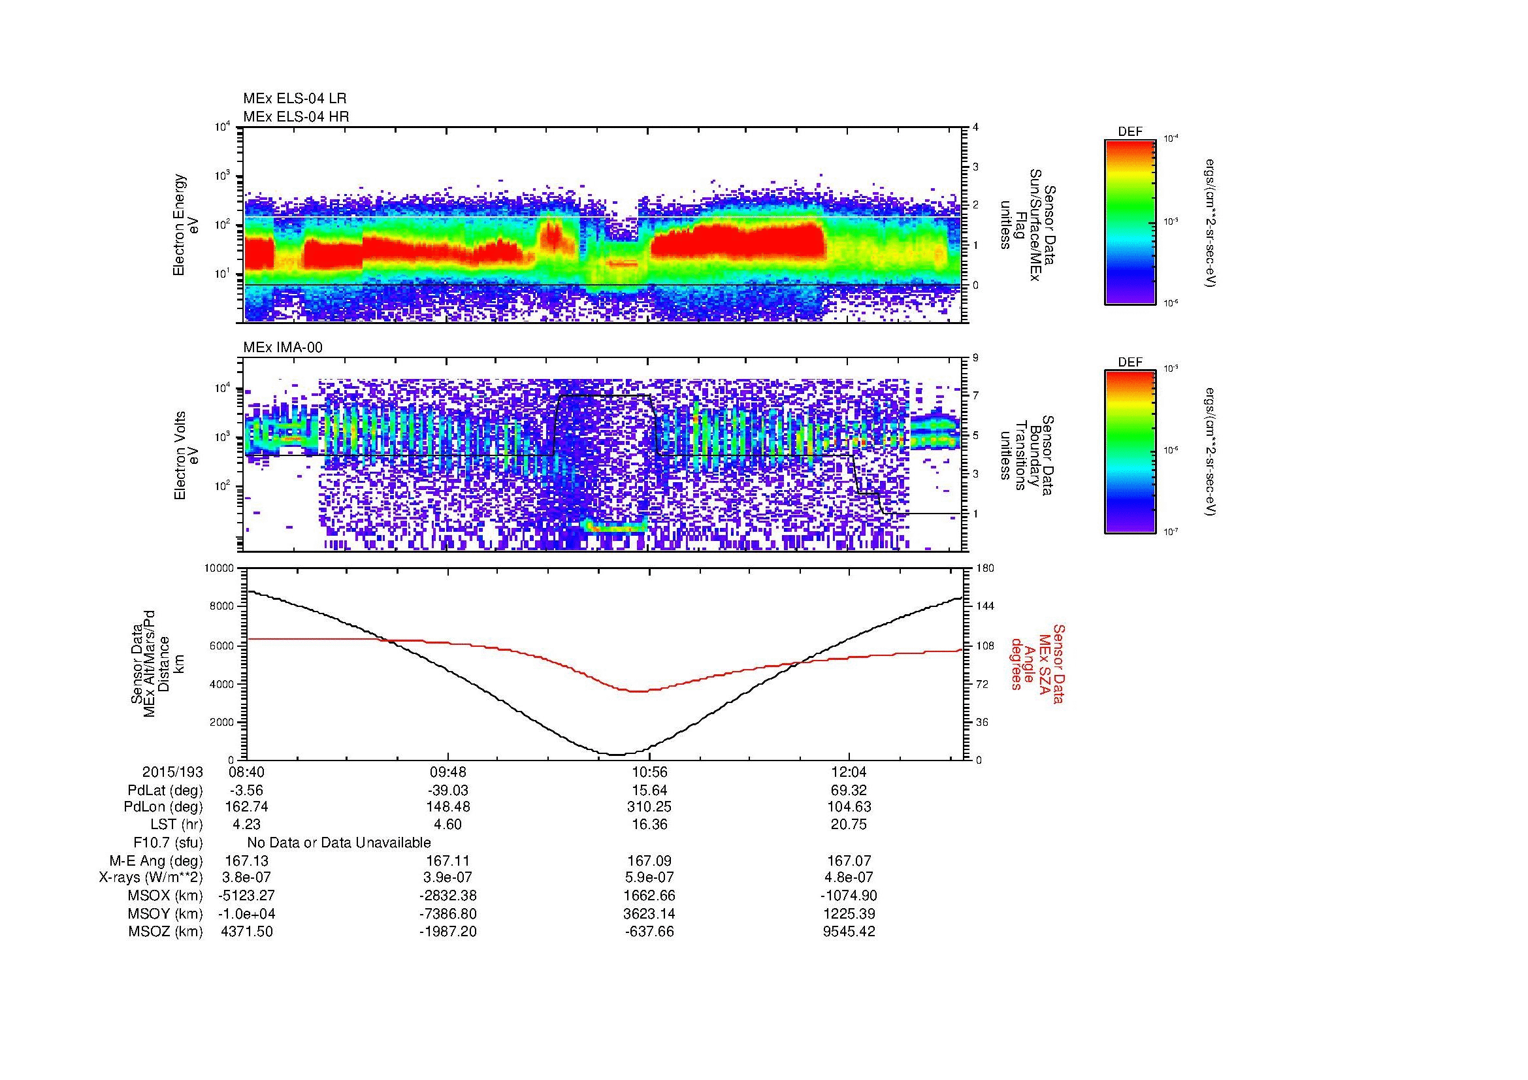
Task: Click the LST value '16.36'
Action: 649,825
